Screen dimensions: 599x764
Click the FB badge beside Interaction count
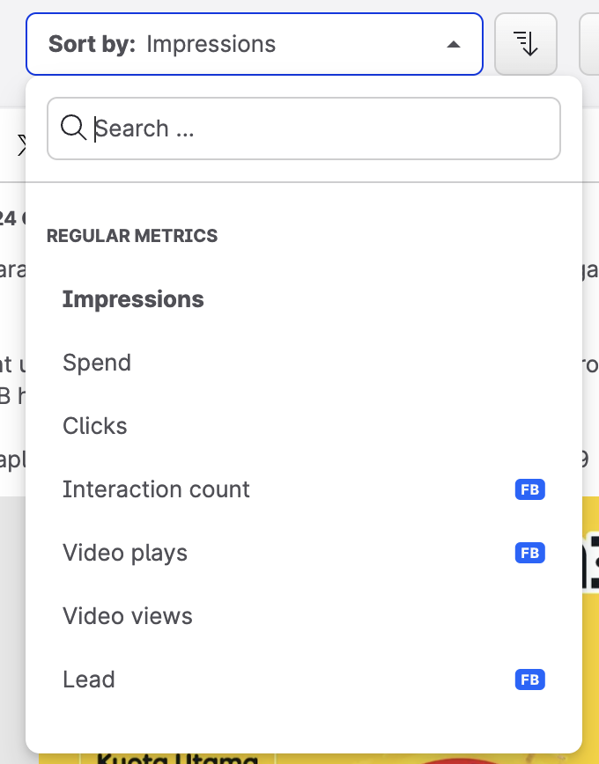tap(529, 489)
